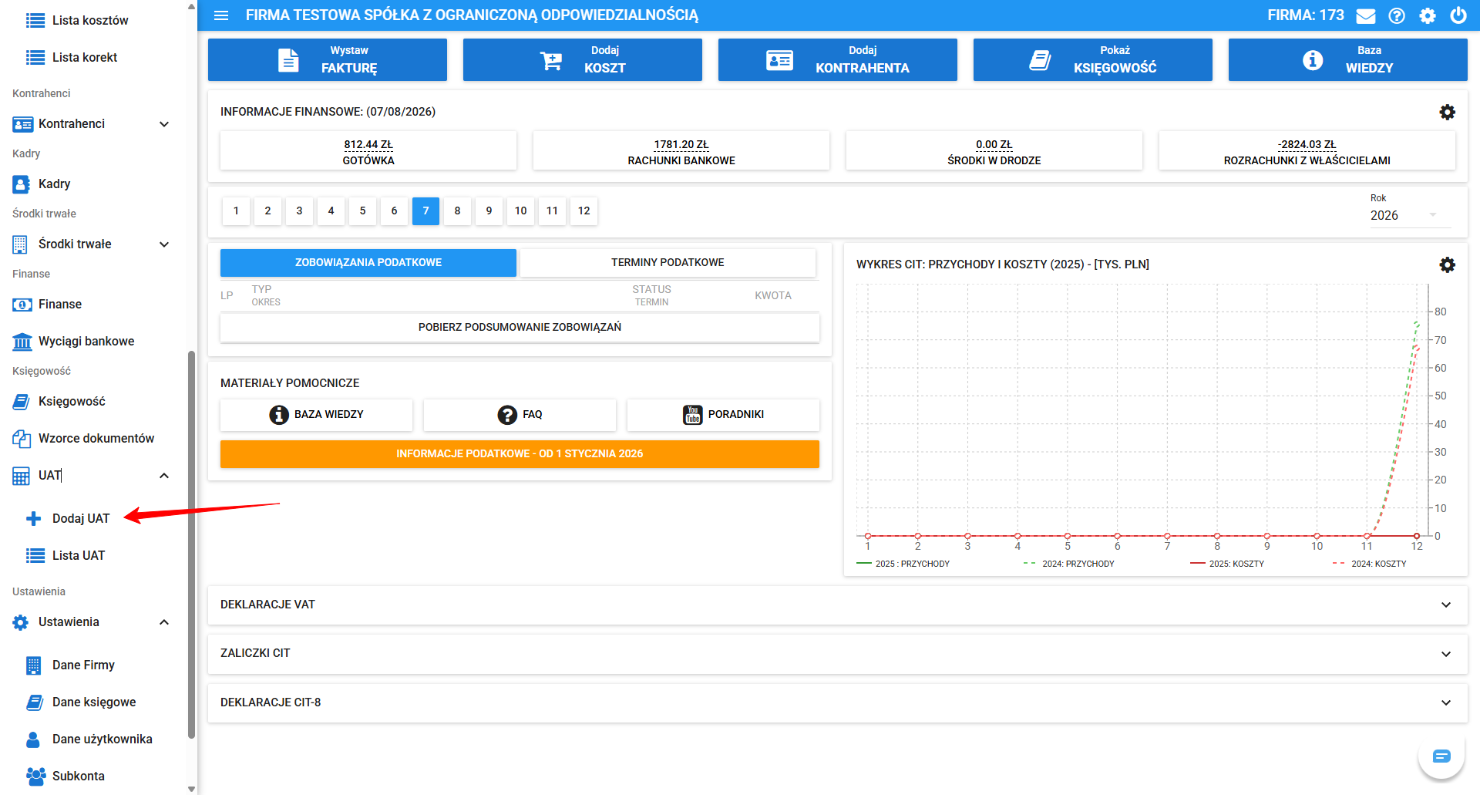The image size is (1480, 795).
Task: Click the Dane księgowe book icon
Action: [35, 702]
